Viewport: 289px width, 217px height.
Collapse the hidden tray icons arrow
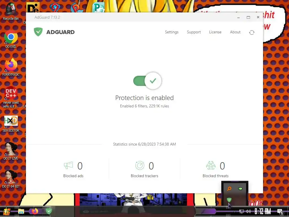(x=235, y=211)
